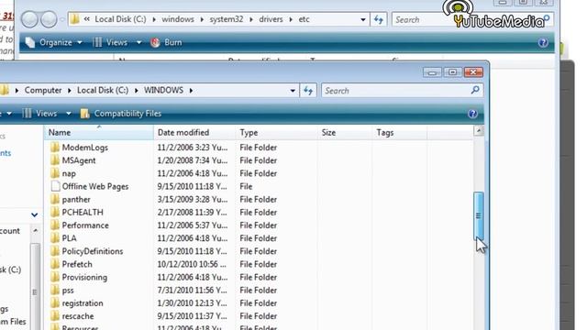Image resolution: width=587 pixels, height=330 pixels.
Task: Open the address history dropdown in the etc window
Action: [x=363, y=19]
